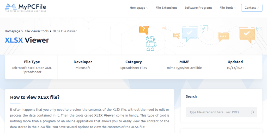Screen dimensions: 267x133
Task: Click the MyPCFile logo
Action: (25, 8)
